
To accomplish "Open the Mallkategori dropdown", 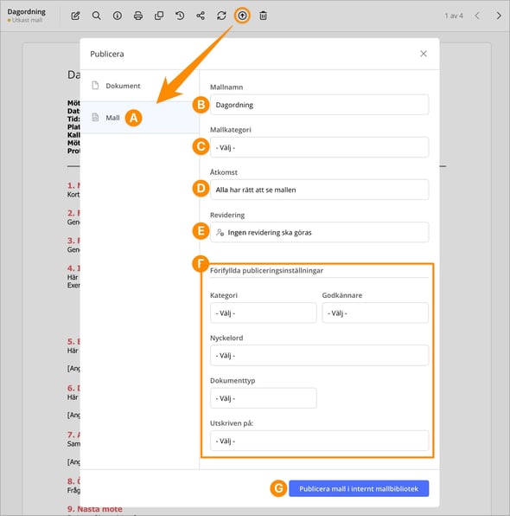I will (320, 147).
